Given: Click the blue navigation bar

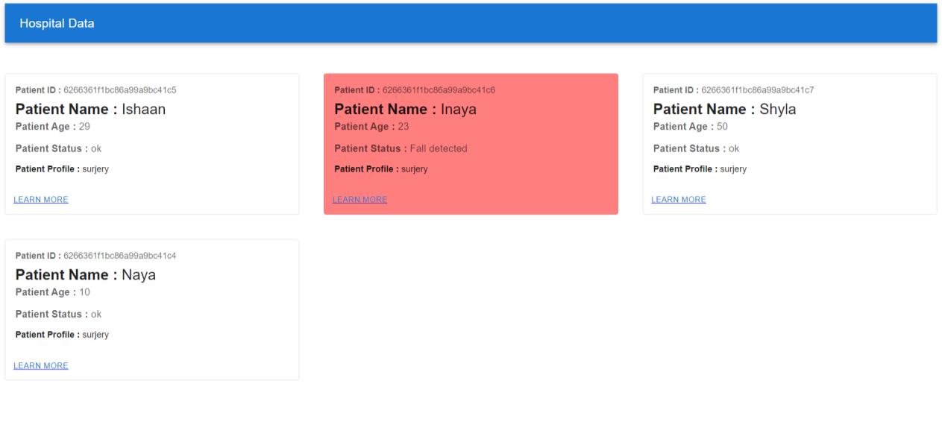Looking at the screenshot, I should [471, 22].
